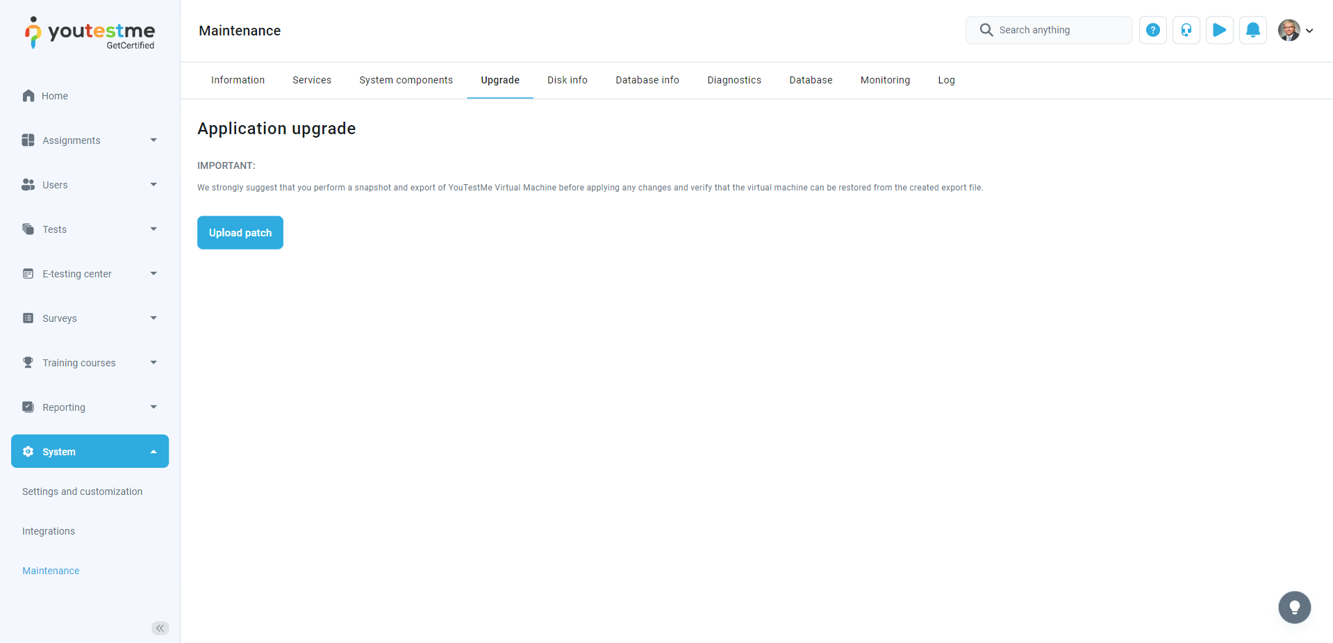
Task: Expand the Tests sidebar section
Action: coord(90,229)
